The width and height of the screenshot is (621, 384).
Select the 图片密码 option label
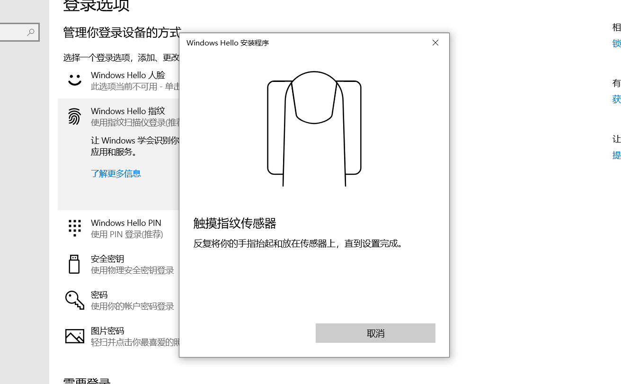pyautogui.click(x=107, y=330)
